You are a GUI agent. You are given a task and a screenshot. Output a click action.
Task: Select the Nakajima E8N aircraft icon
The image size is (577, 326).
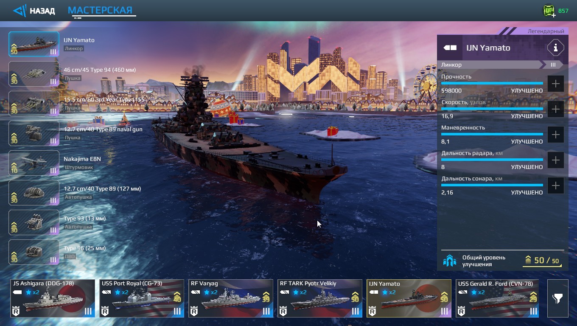[x=34, y=163]
